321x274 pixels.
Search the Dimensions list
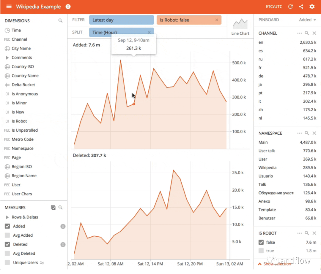coord(60,20)
